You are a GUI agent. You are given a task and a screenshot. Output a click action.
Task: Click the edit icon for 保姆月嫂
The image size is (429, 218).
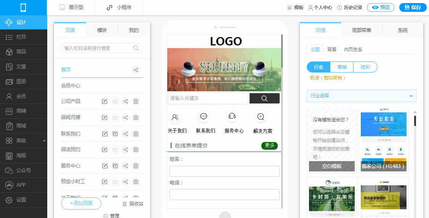tap(104, 118)
